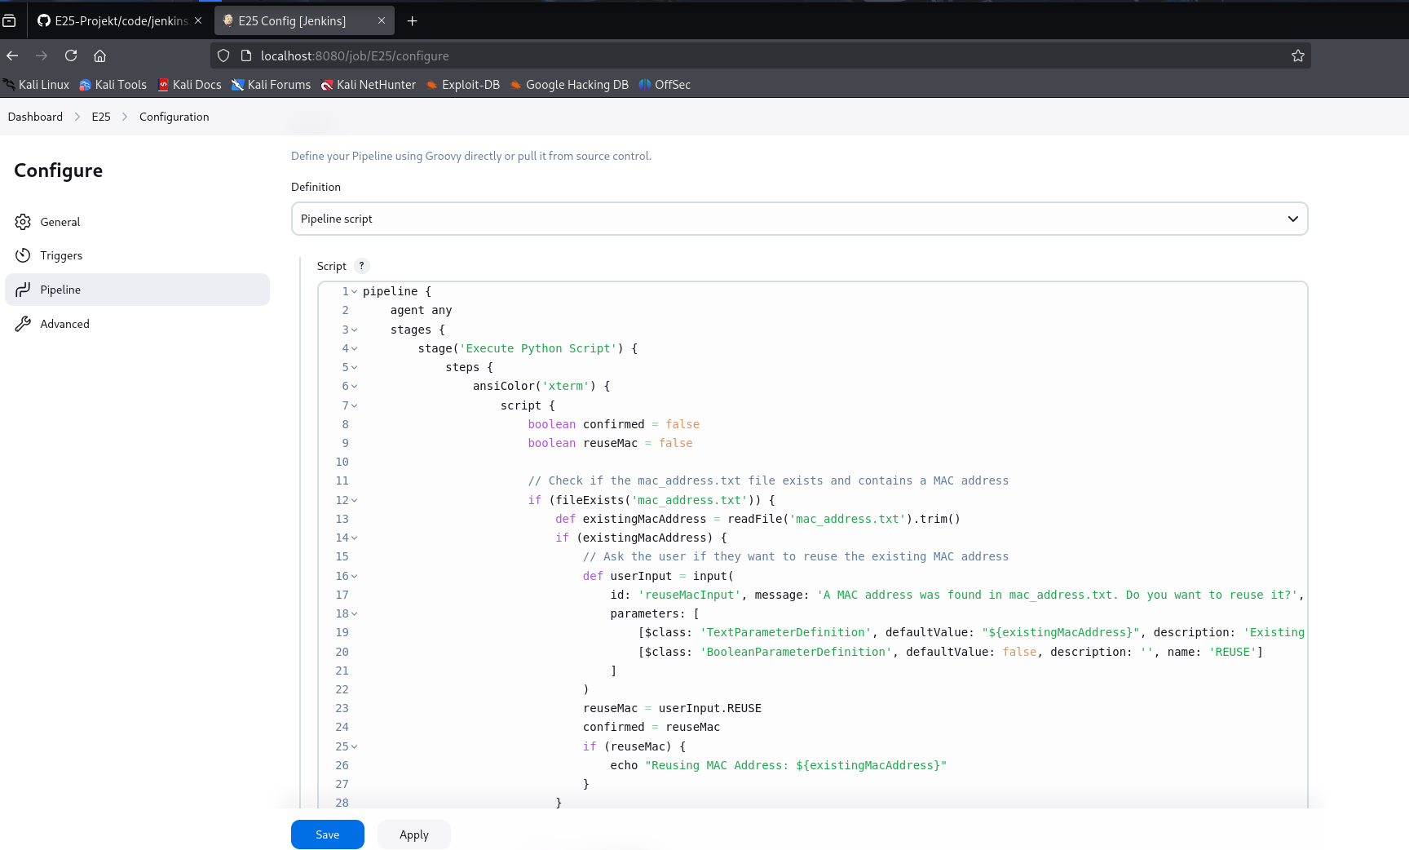This screenshot has width=1409, height=850.
Task: Open the Kali Linux bookmark
Action: click(x=37, y=85)
